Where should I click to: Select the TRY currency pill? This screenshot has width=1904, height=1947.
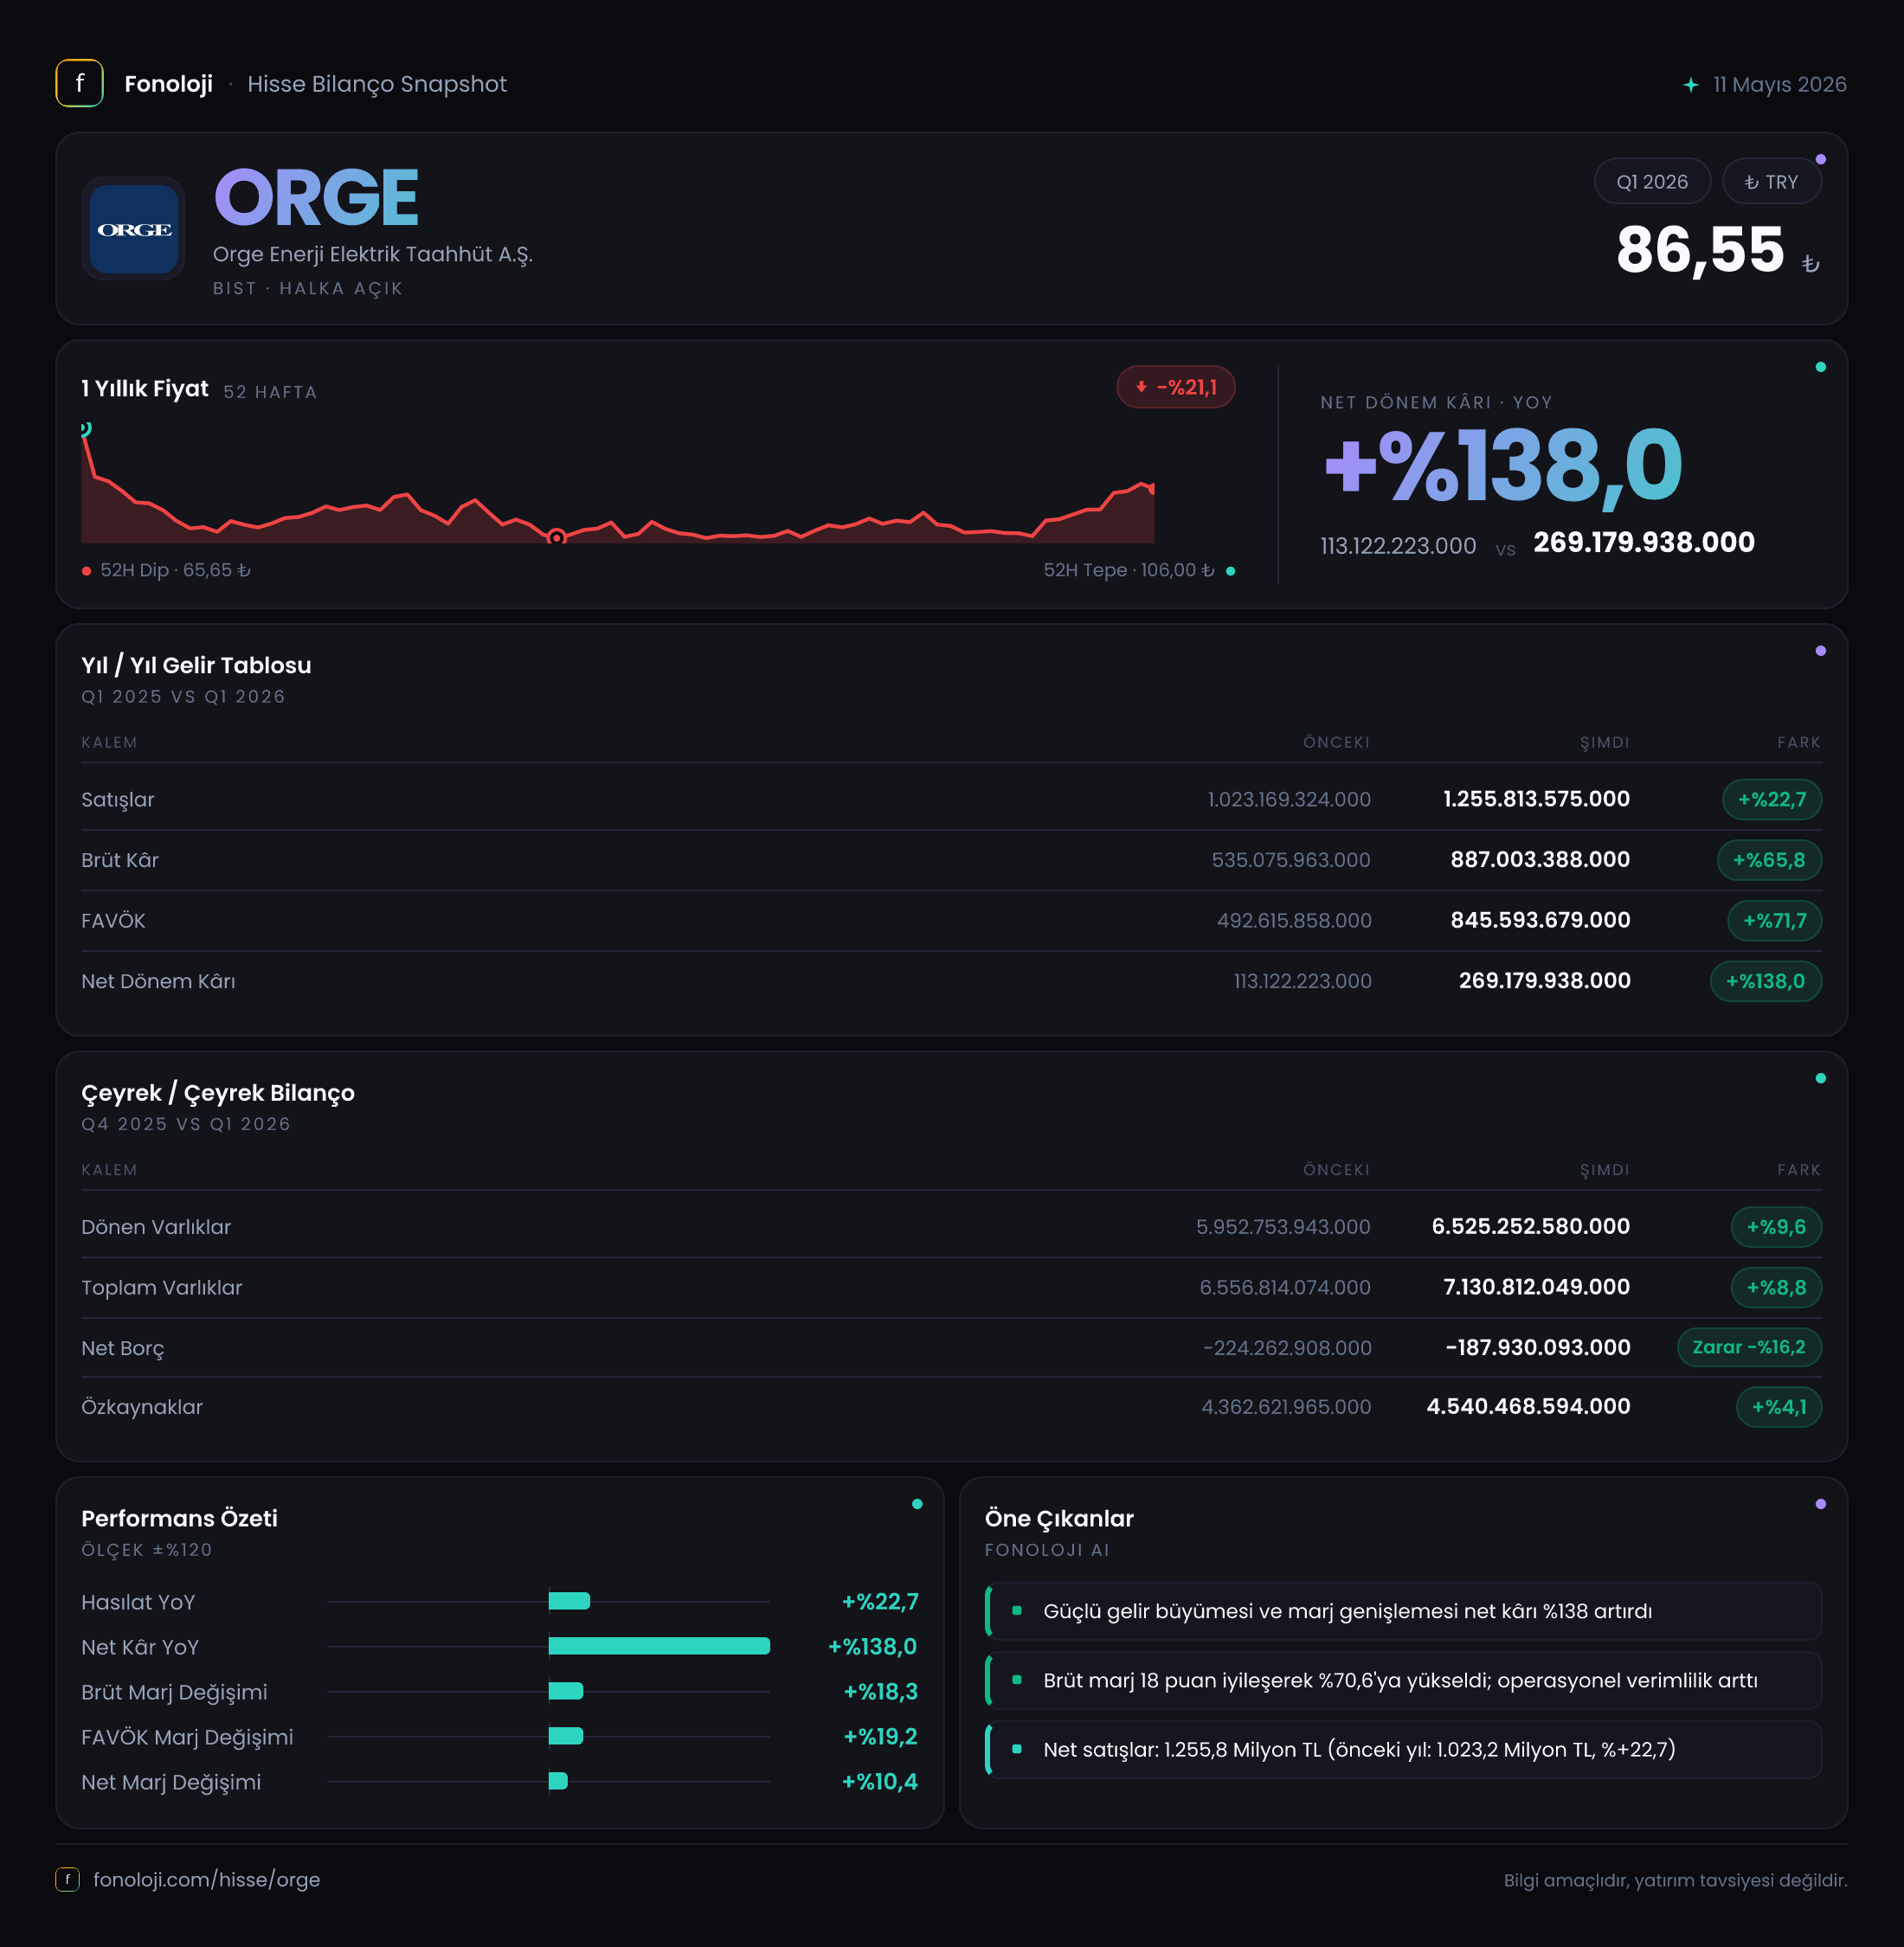coord(1771,182)
